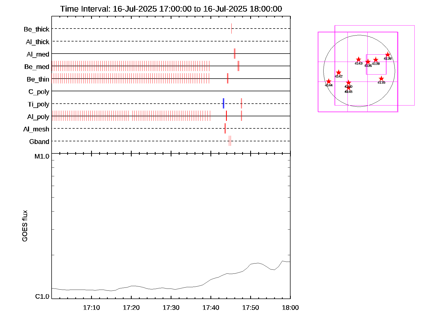Click the Time Interval title text
The image size is (430, 323).
click(x=171, y=9)
